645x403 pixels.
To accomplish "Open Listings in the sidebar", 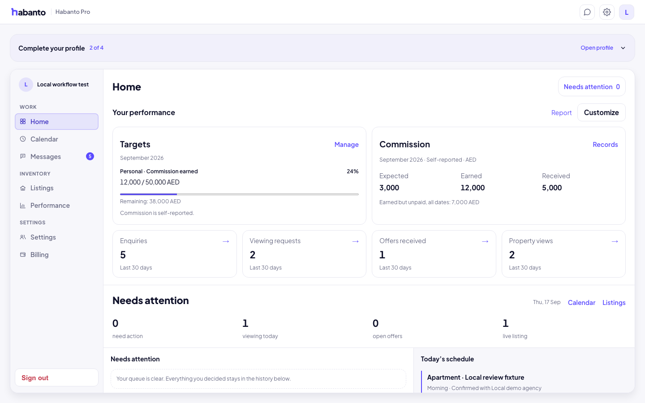I will coord(56,188).
